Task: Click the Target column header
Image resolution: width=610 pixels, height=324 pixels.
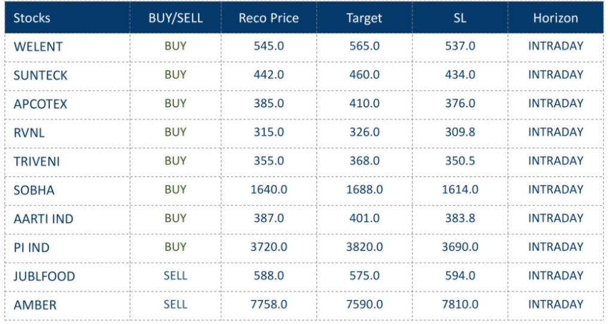Action: [364, 18]
